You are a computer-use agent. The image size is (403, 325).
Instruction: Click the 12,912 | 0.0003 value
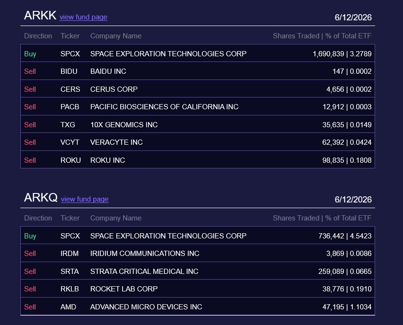pyautogui.click(x=347, y=107)
